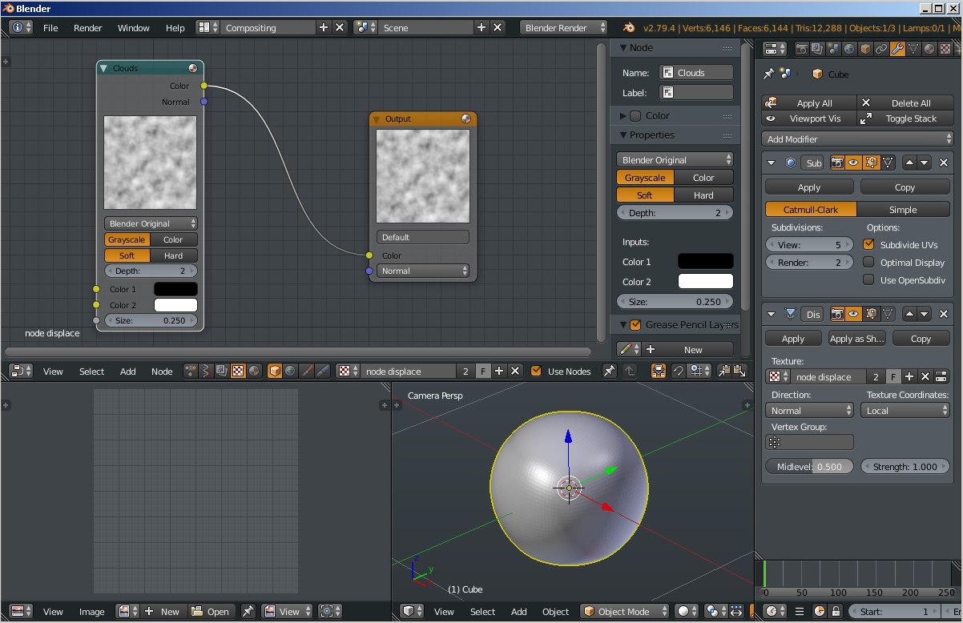Open the Object Mode dropdown
The width and height of the screenshot is (963, 623).
coord(625,611)
